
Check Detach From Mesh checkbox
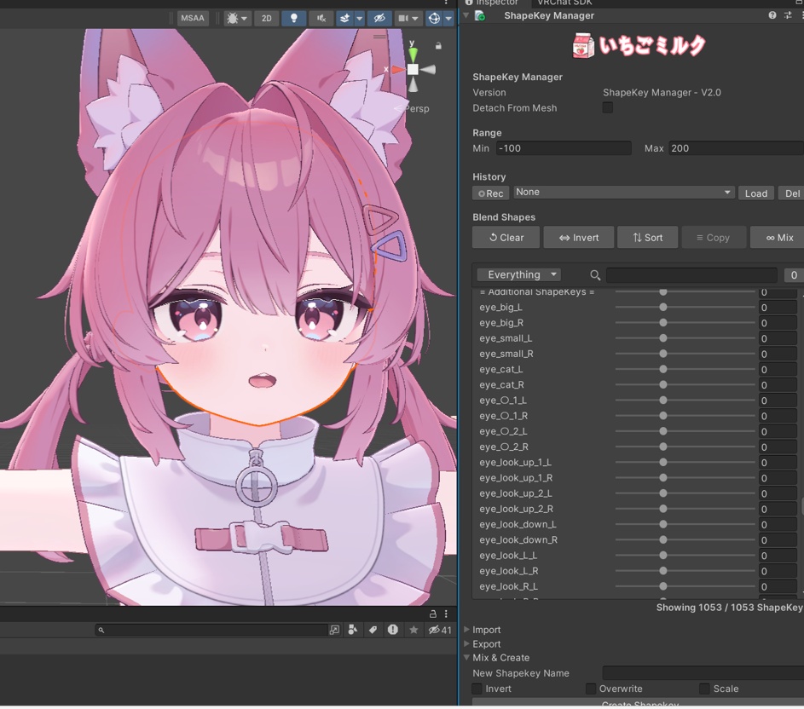[608, 107]
